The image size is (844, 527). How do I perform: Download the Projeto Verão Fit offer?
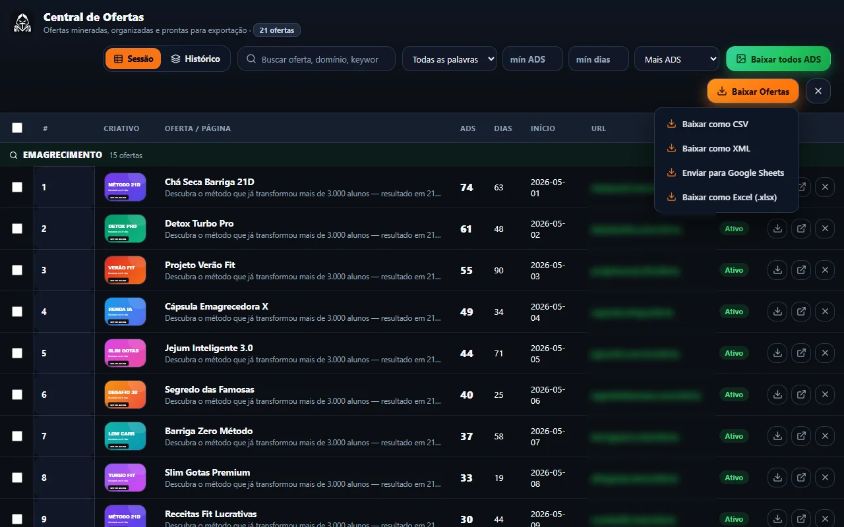(777, 270)
